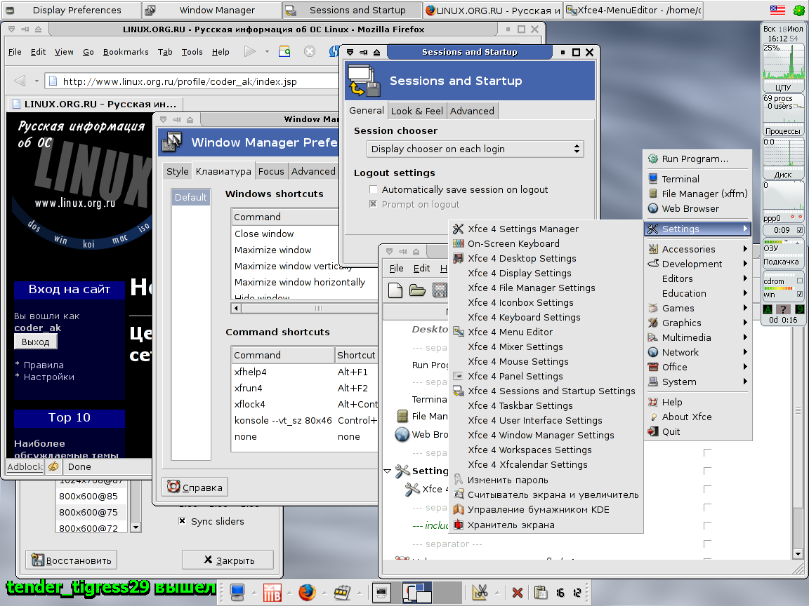Select the Default keyboard theme in the list
Viewport: 809px width, 606px height.
click(x=190, y=197)
